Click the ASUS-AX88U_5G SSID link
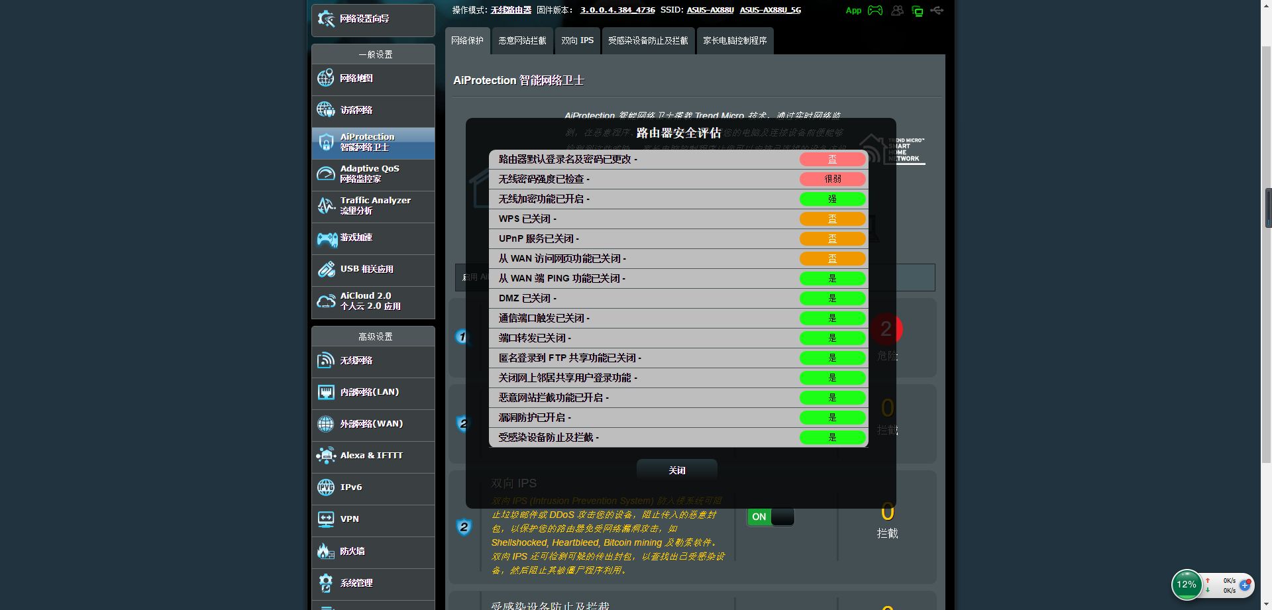 pyautogui.click(x=770, y=10)
